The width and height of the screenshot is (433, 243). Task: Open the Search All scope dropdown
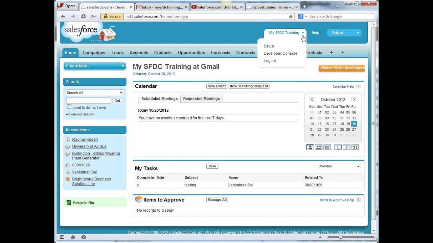[95, 93]
